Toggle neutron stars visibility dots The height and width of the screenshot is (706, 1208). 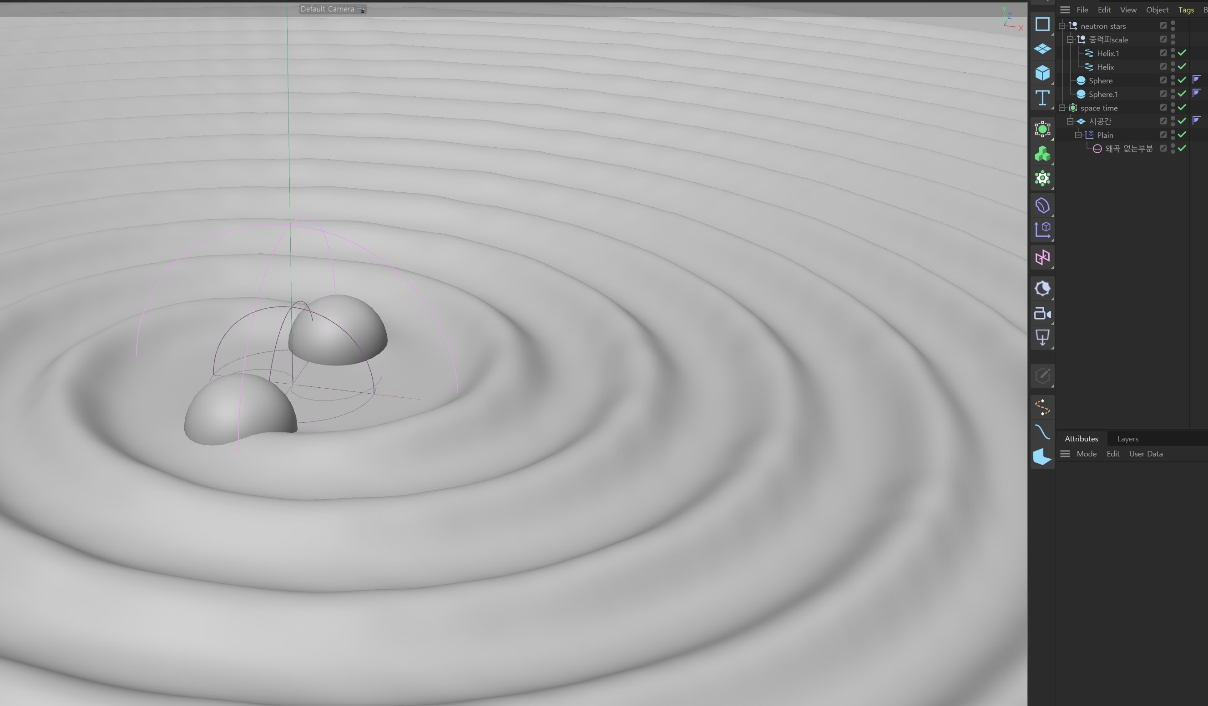point(1173,25)
